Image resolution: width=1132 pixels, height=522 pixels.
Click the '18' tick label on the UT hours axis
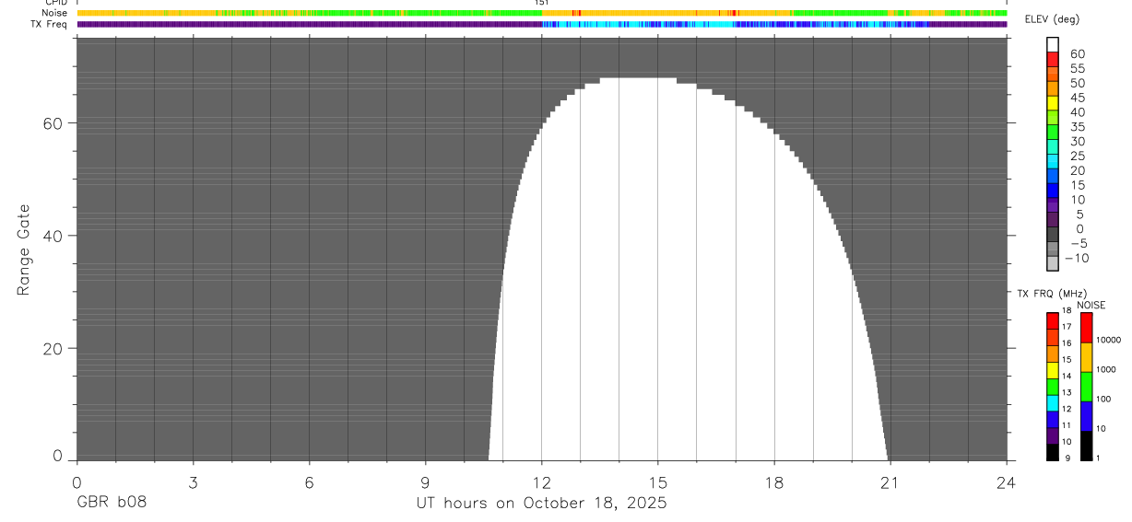coord(774,481)
